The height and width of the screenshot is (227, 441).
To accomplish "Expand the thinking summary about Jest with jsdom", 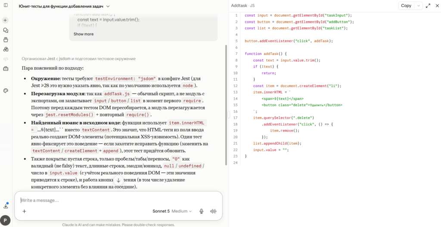I will pyautogui.click(x=79, y=58).
